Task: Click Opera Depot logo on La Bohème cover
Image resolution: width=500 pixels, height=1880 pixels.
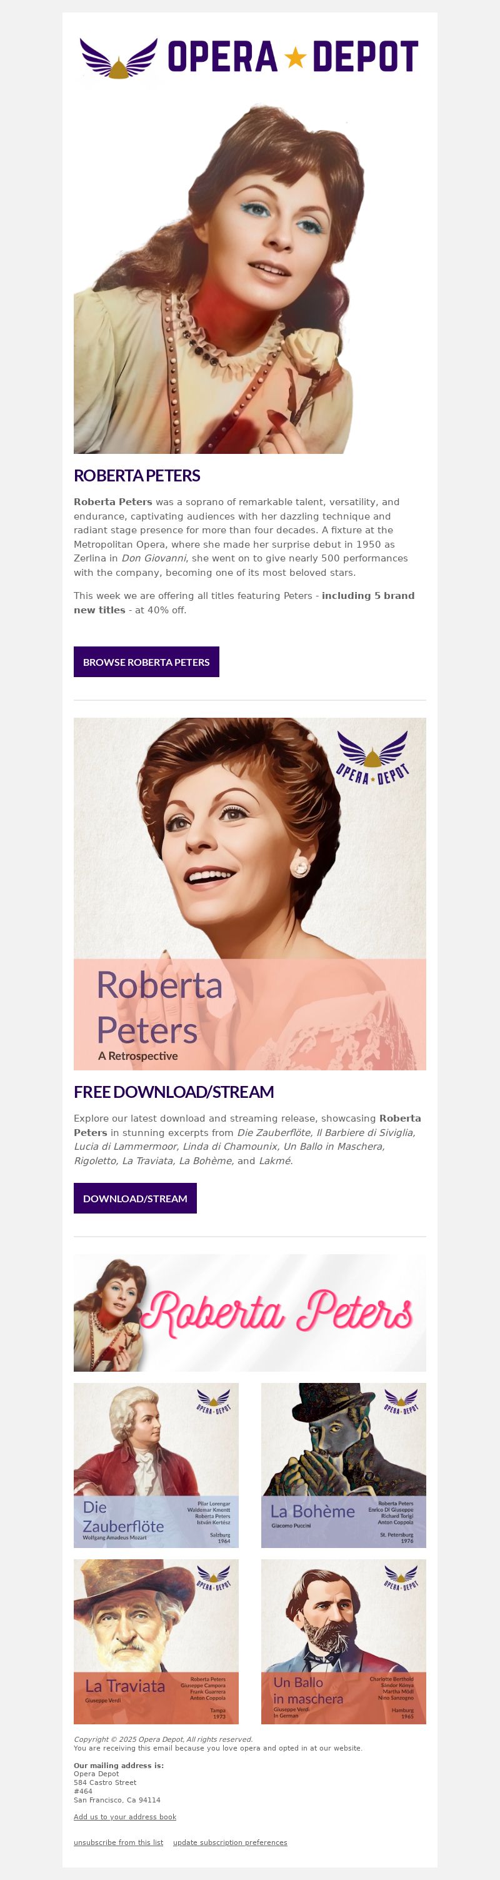Action: tap(401, 1401)
